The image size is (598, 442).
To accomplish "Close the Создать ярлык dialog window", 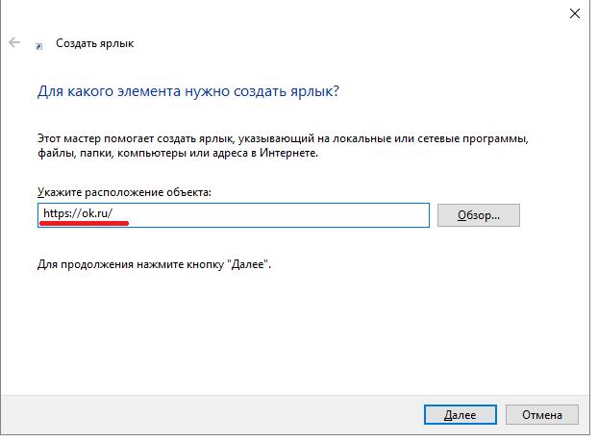I will click(x=575, y=12).
